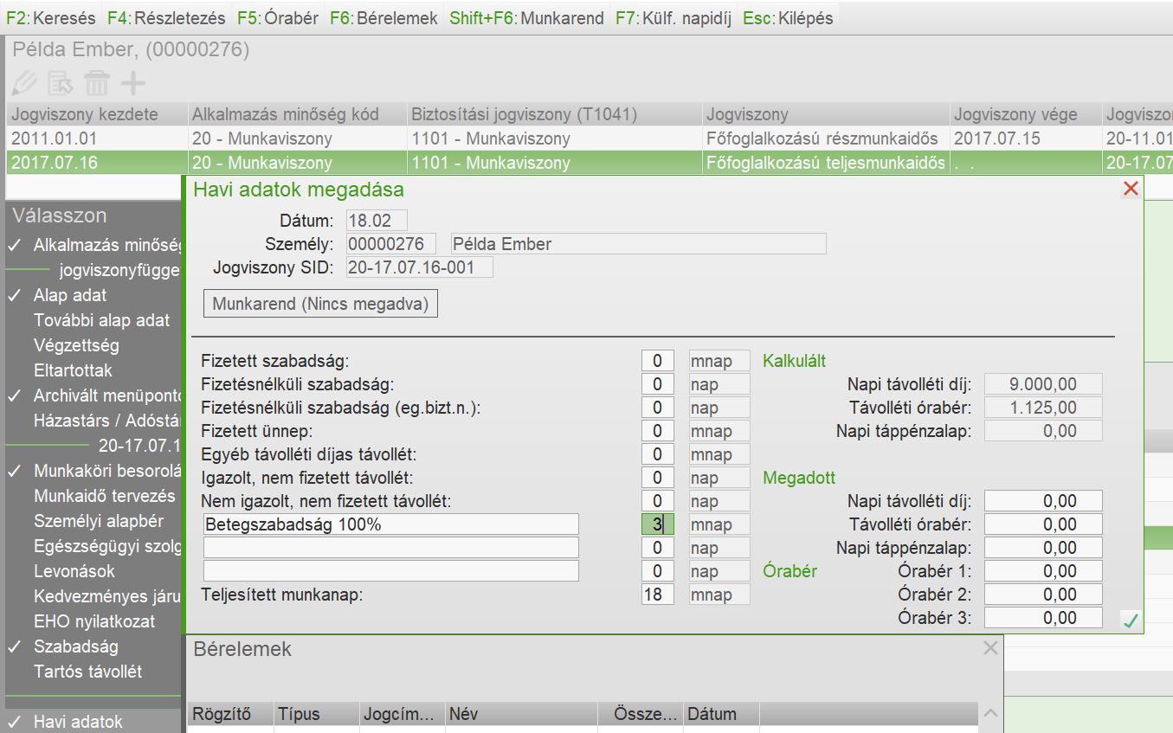Select the 2017.07.16 employment row
The width and height of the screenshot is (1173, 733).
(589, 162)
